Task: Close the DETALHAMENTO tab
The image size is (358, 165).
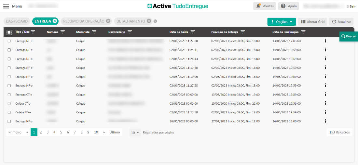Action: (x=149, y=21)
